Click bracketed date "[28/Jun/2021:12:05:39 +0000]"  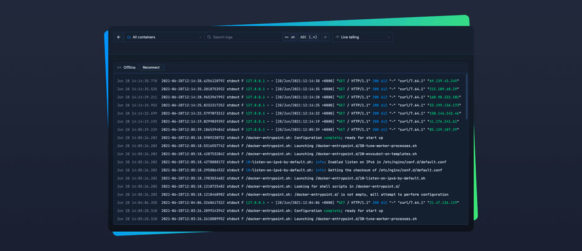[304, 130]
